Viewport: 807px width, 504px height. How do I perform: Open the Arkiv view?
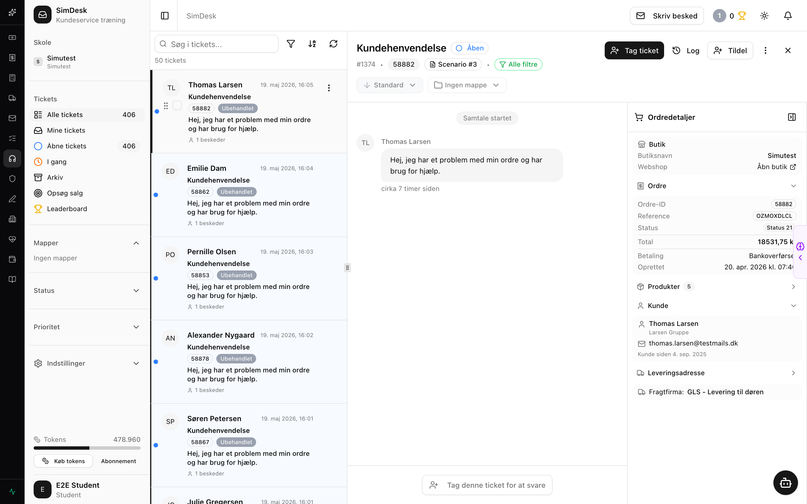click(87, 177)
